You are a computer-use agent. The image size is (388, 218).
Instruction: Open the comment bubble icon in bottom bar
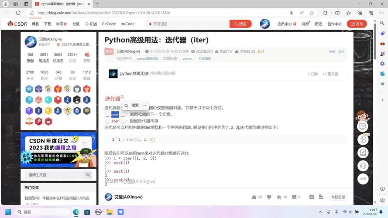(294, 197)
